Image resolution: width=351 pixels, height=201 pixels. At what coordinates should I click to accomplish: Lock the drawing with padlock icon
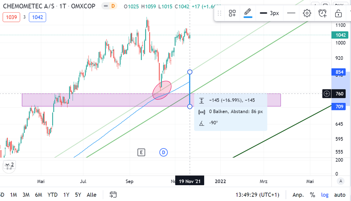(338, 13)
